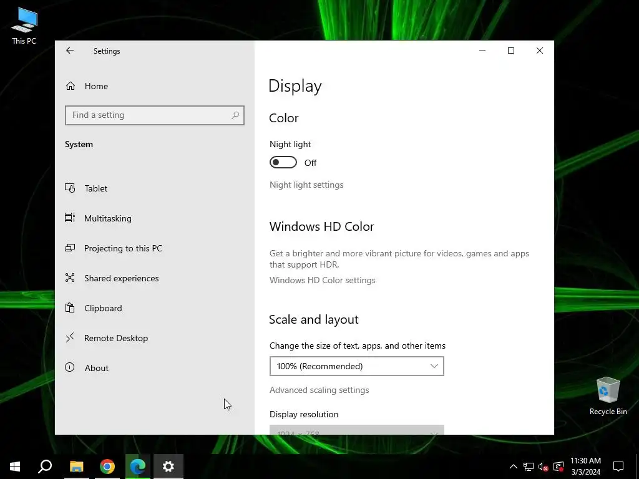Go to the Multitasking settings page

point(155,218)
